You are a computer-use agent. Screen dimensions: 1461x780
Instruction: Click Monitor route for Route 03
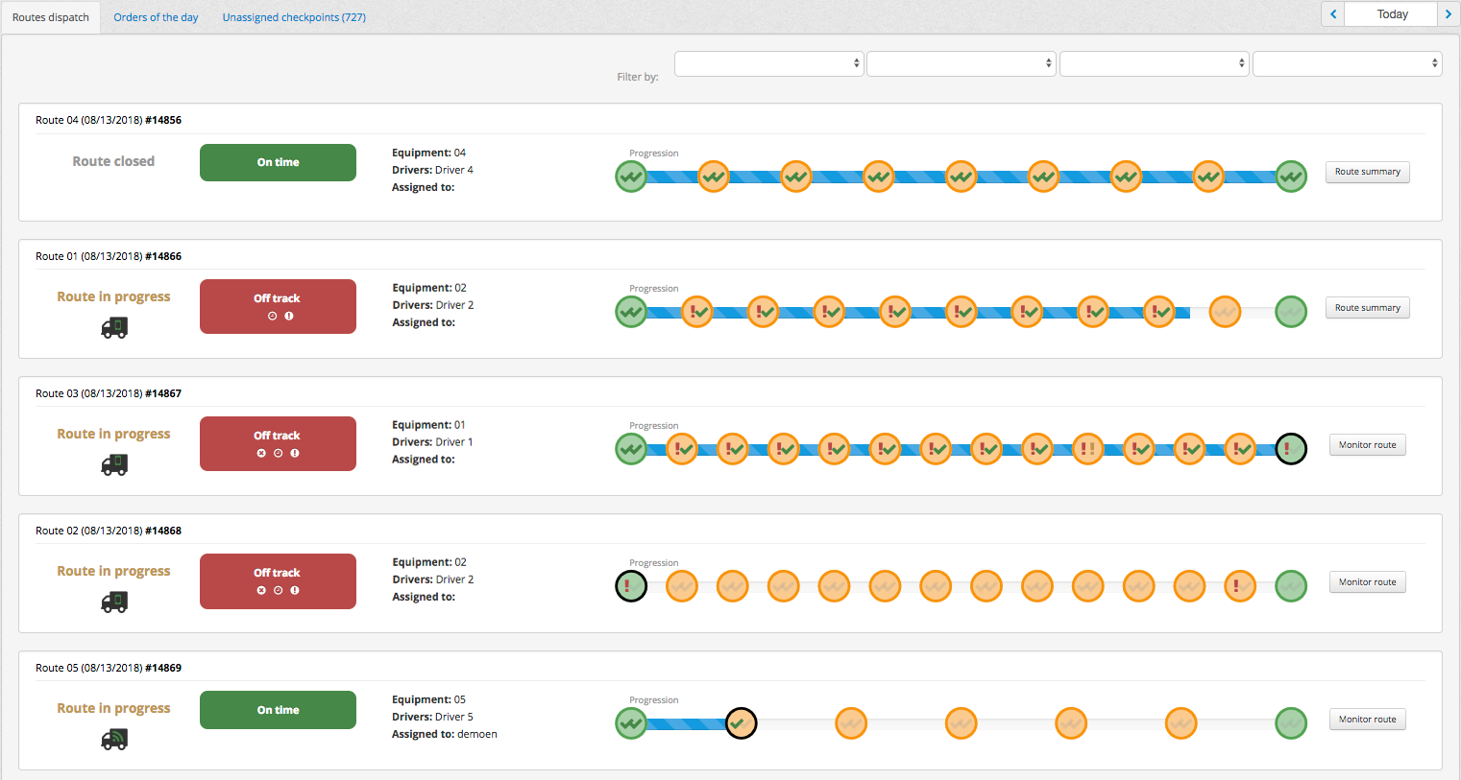point(1367,445)
